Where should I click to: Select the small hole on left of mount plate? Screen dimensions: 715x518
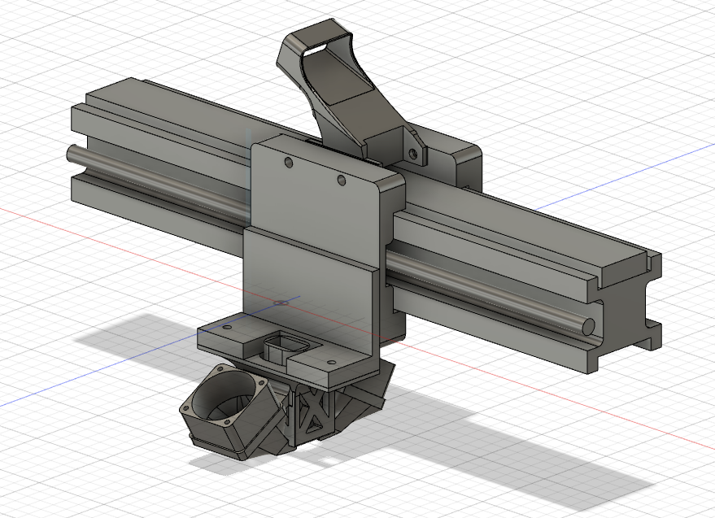coord(226,328)
